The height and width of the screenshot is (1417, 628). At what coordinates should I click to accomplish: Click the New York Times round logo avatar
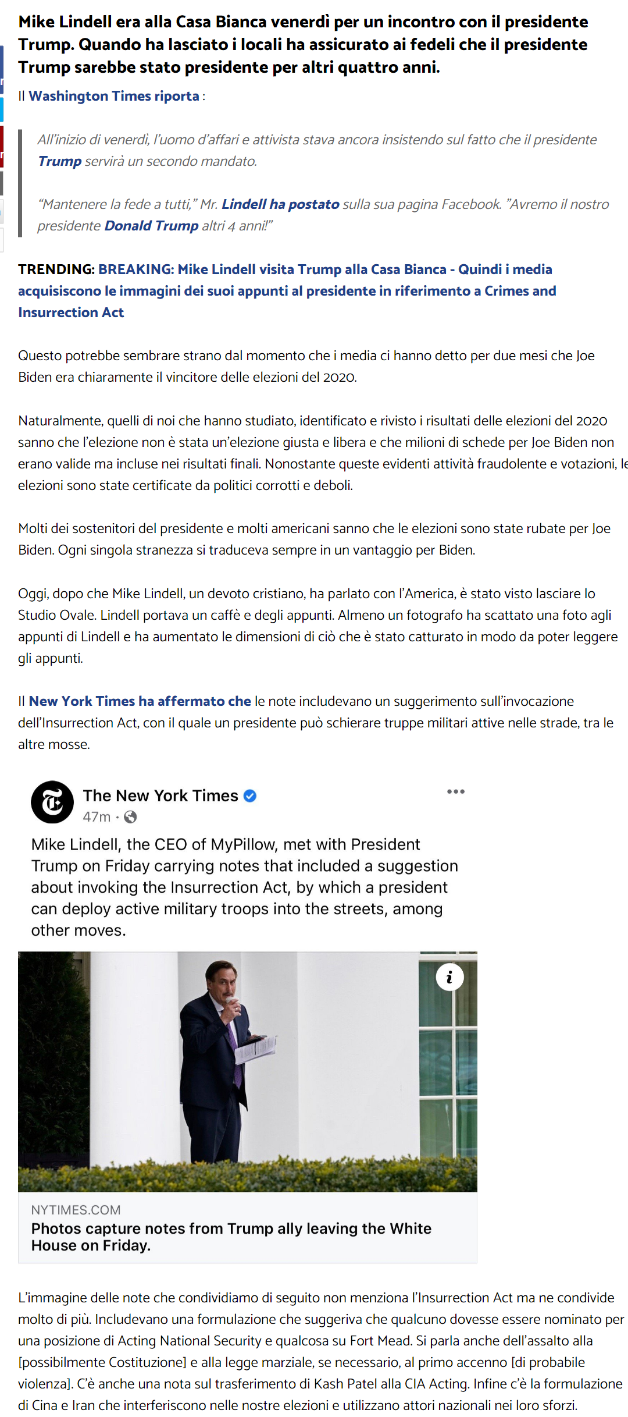pyautogui.click(x=52, y=802)
